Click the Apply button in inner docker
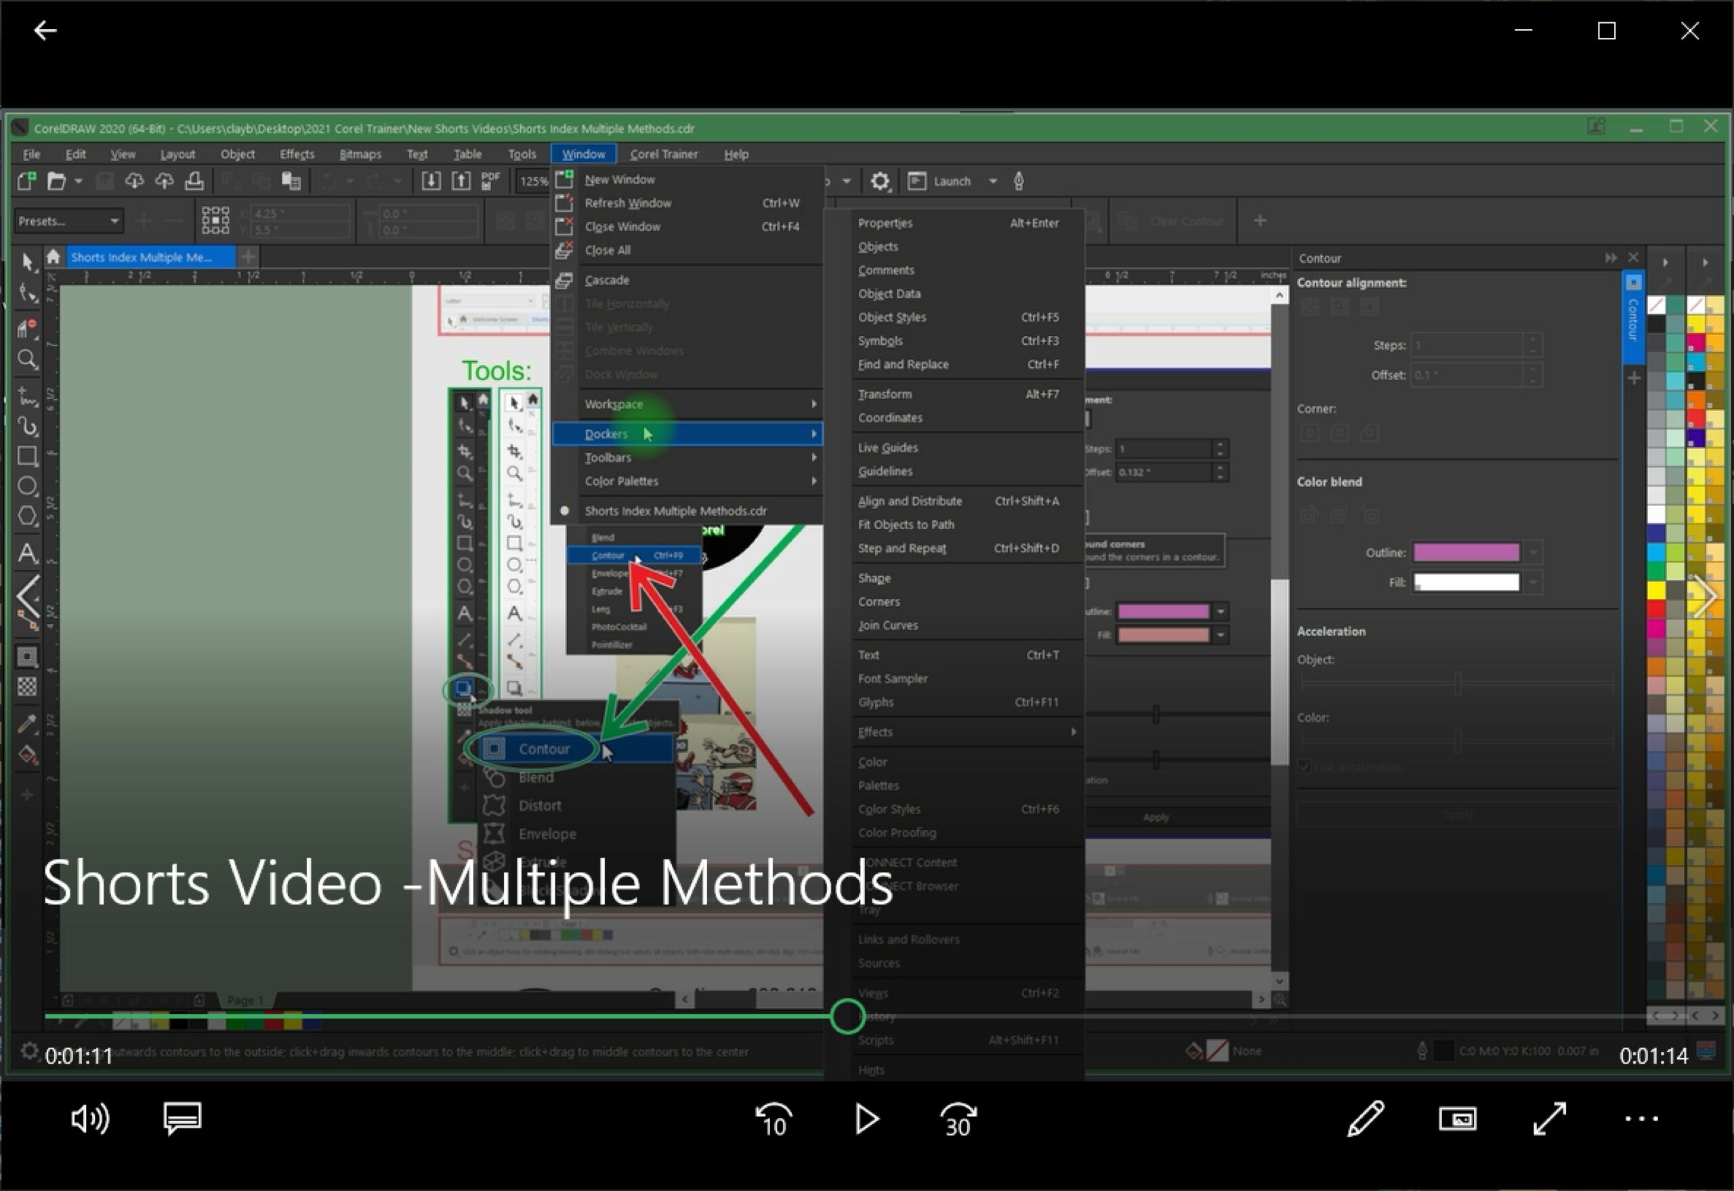This screenshot has height=1191, width=1734. point(1156,817)
